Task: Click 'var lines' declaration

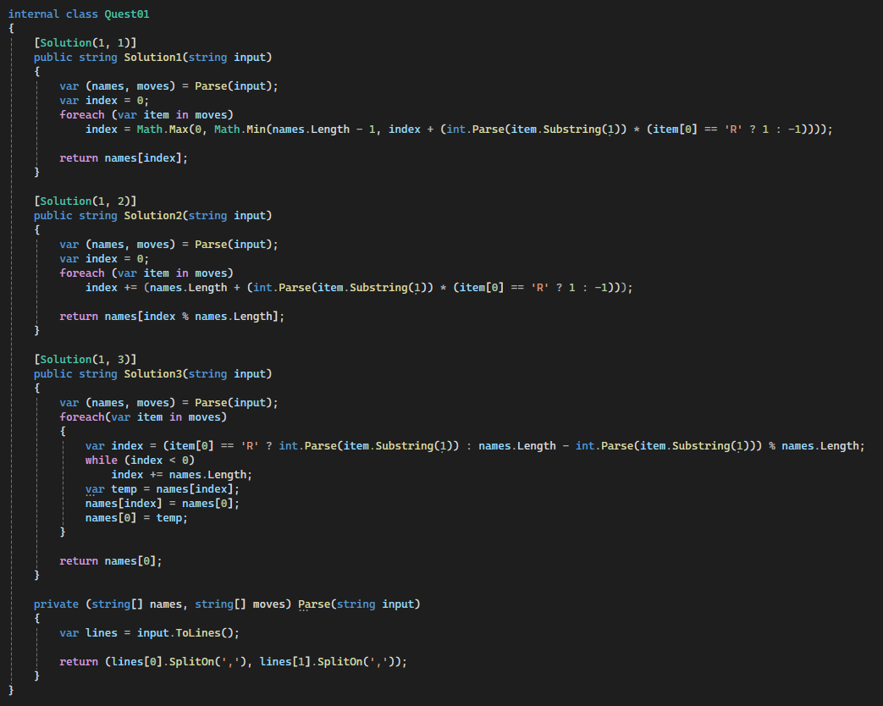Action: (x=88, y=633)
